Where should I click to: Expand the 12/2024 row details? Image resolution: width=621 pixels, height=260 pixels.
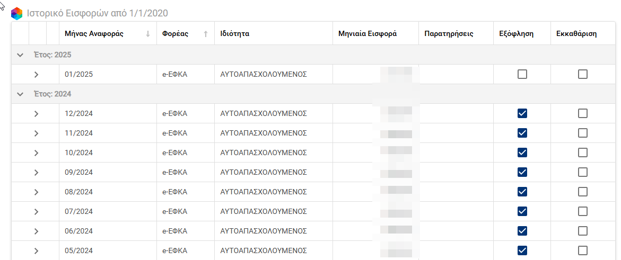[x=36, y=114]
